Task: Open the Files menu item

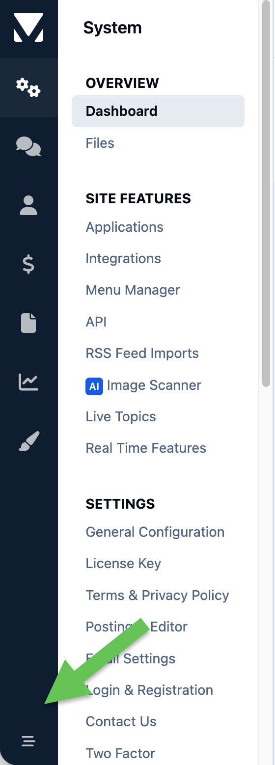Action: pyautogui.click(x=100, y=143)
